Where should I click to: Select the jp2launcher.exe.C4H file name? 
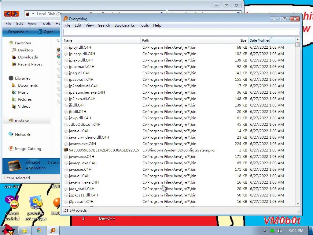[87, 92]
